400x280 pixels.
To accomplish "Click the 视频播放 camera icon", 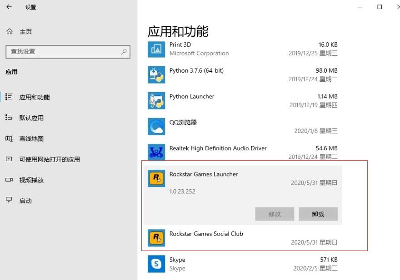I will pos(9,180).
